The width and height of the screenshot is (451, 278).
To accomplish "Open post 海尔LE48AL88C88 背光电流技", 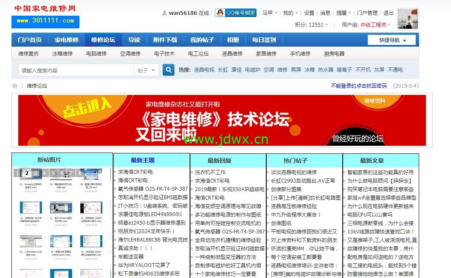I will (153, 239).
